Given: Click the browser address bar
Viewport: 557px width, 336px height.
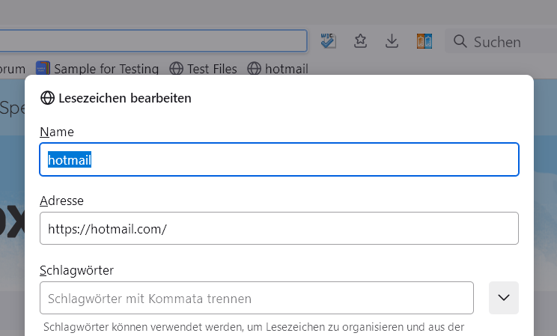Looking at the screenshot, I should (150, 40).
